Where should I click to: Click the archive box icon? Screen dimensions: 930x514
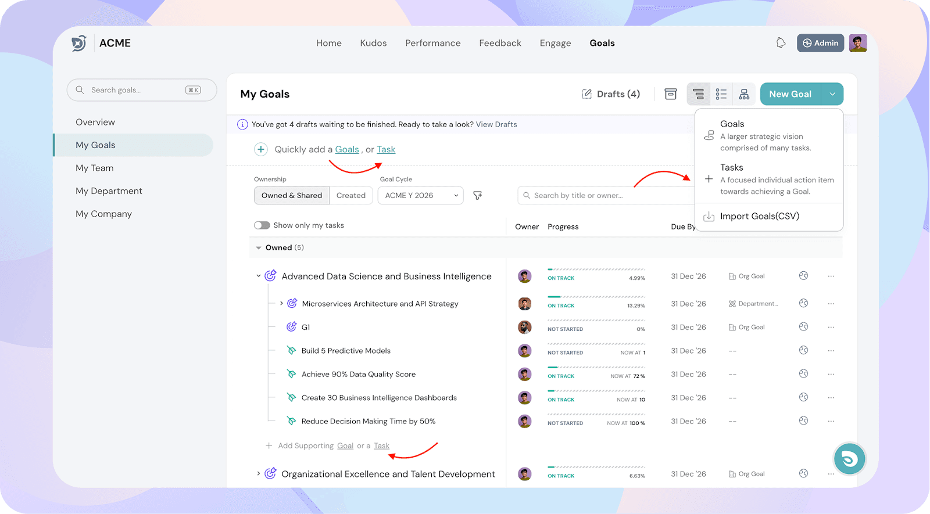[x=670, y=94]
